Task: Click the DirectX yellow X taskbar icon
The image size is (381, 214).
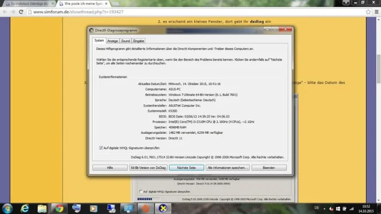Action: pyautogui.click(x=163, y=209)
